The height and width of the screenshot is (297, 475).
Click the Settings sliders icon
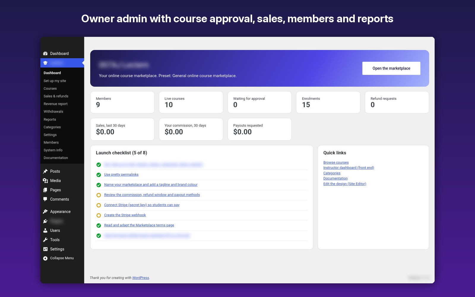click(x=45, y=249)
